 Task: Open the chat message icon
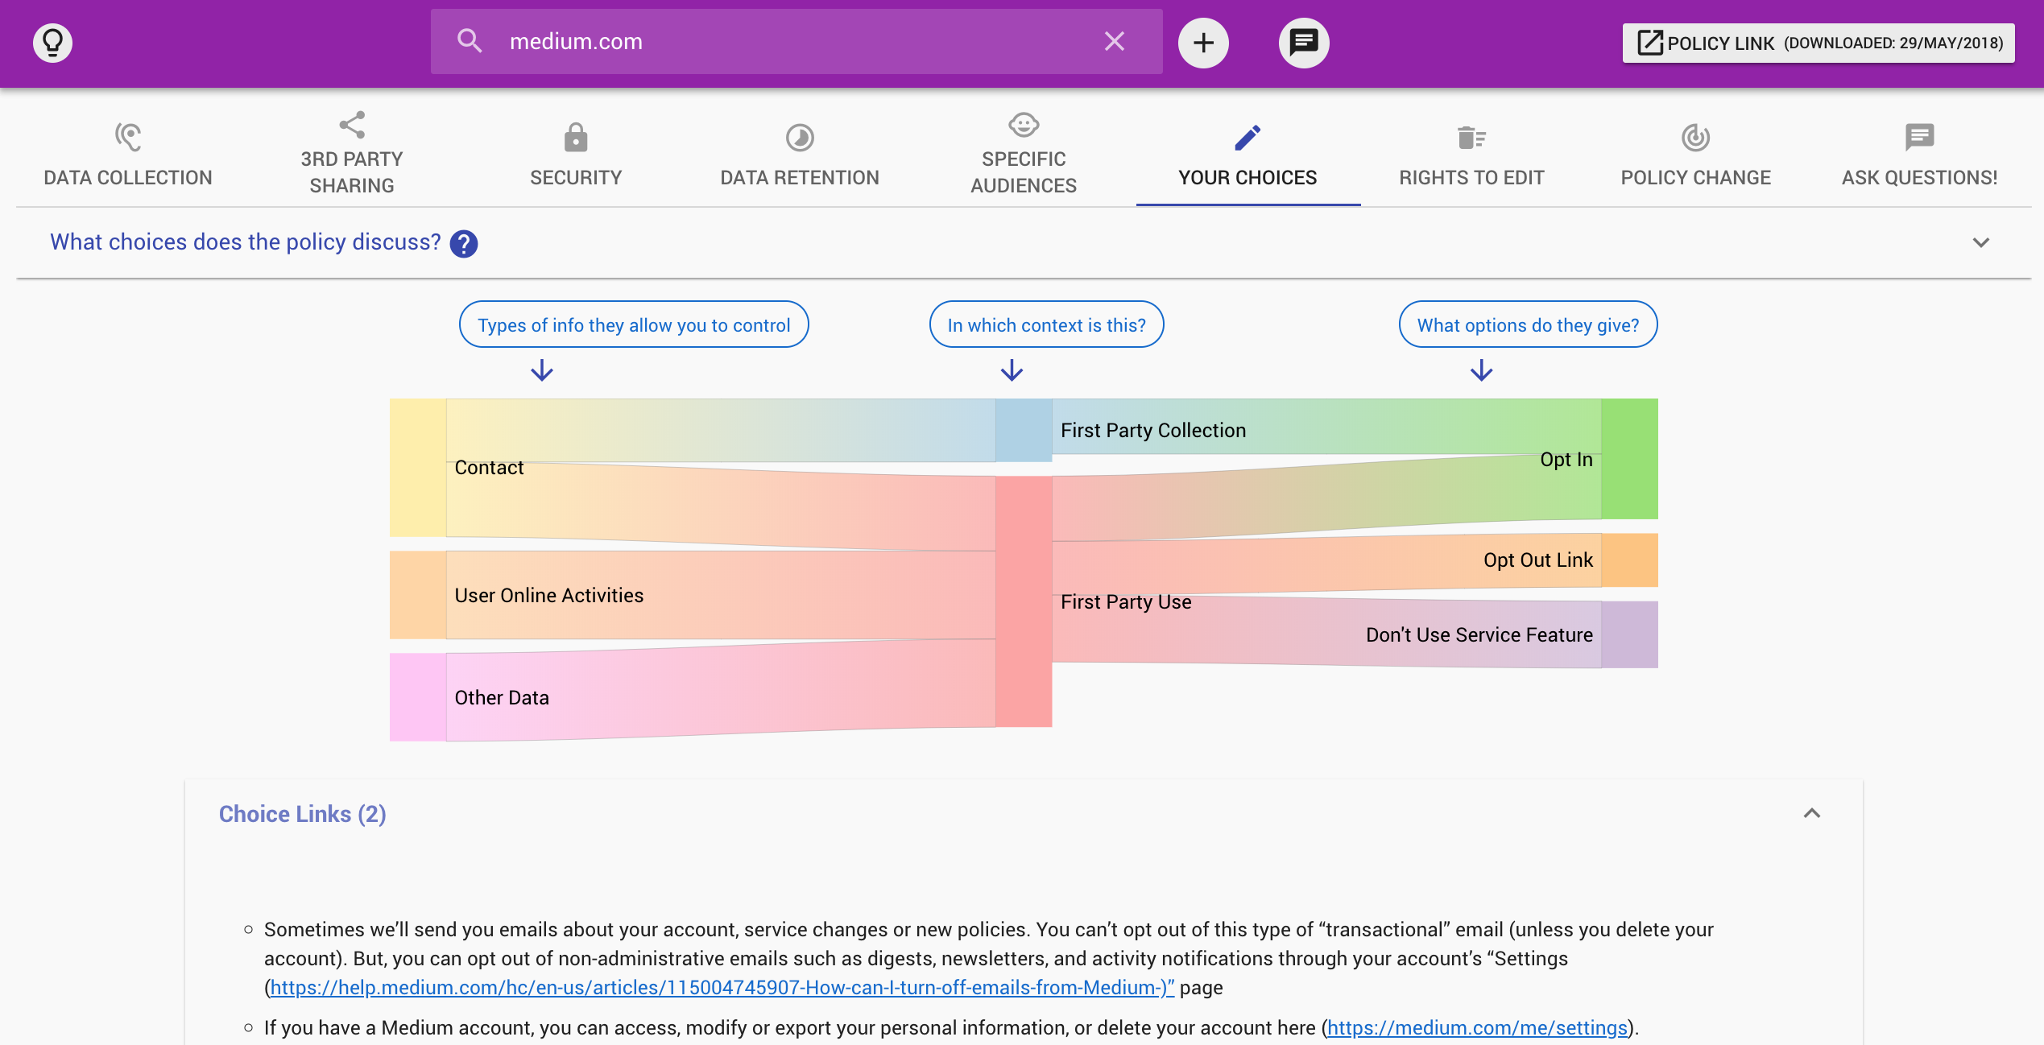[1303, 43]
